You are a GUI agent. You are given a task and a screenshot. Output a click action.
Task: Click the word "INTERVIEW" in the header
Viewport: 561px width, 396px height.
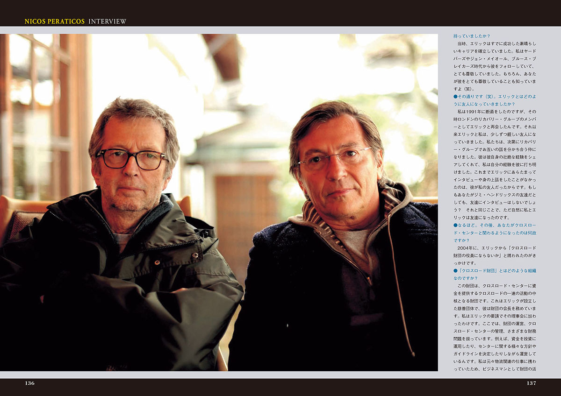(107, 21)
